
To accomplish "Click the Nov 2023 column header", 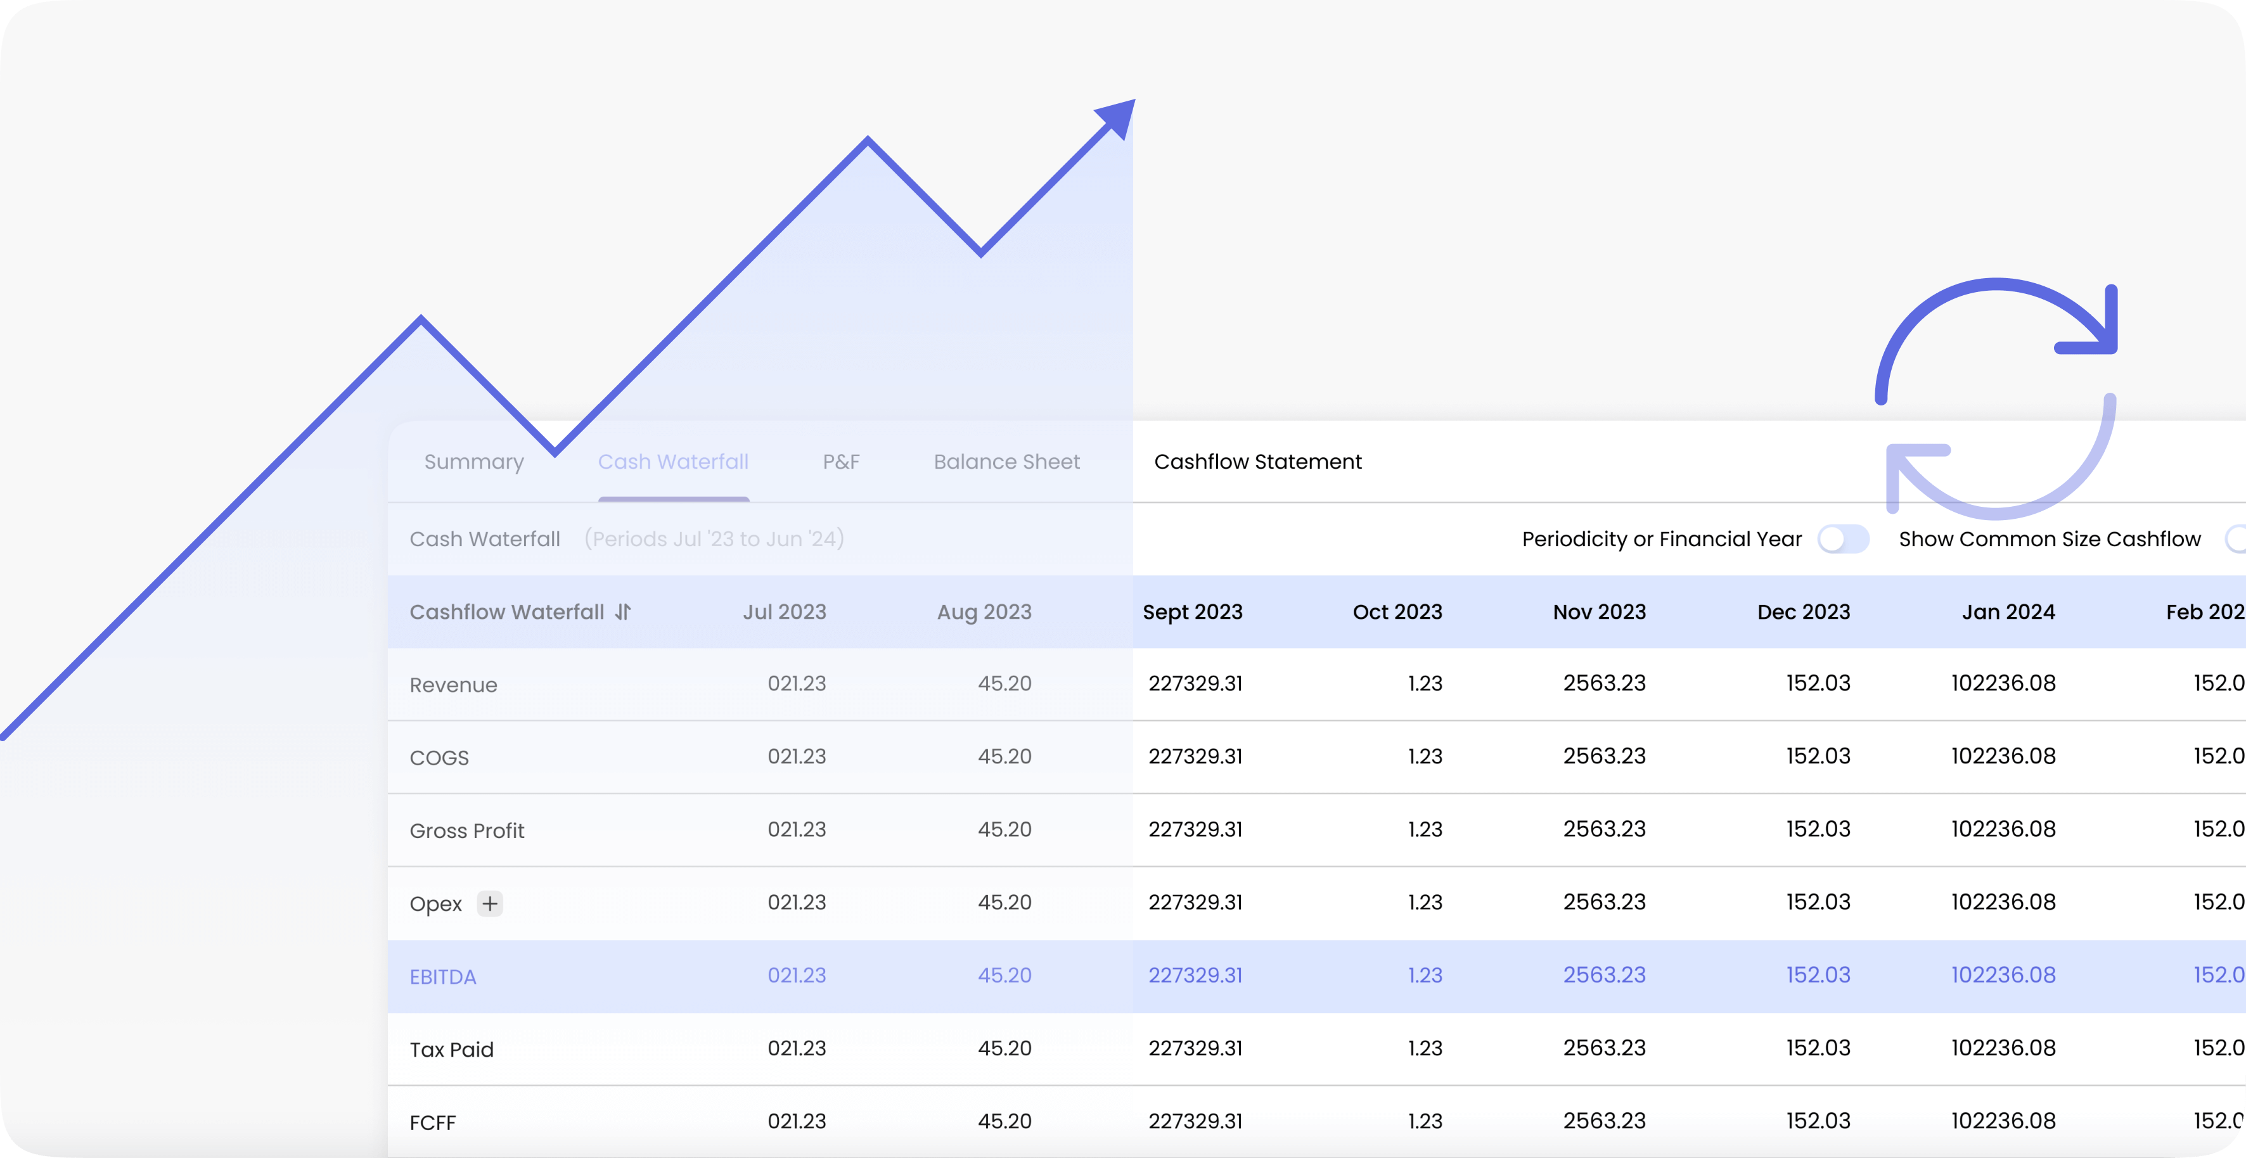I will 1599,613.
